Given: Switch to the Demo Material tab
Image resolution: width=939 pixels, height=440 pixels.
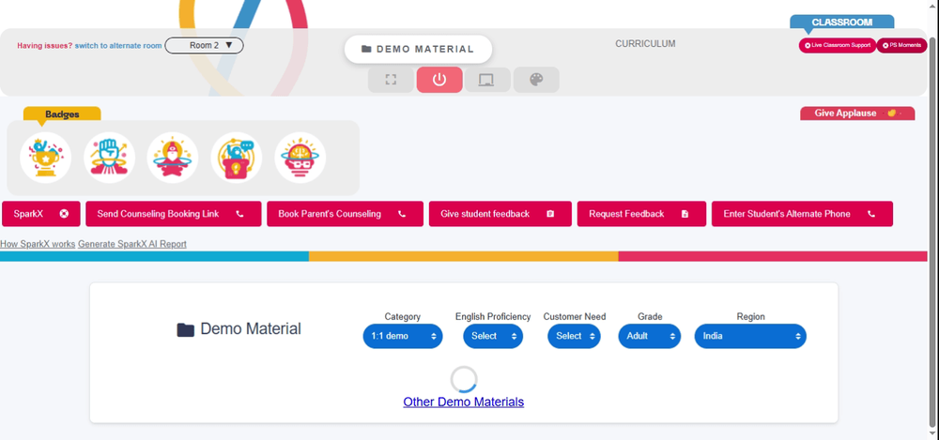Looking at the screenshot, I should click(417, 49).
